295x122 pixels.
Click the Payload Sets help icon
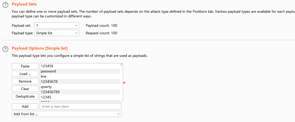pos(5,5)
